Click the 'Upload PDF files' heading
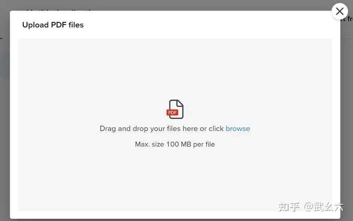This screenshot has height=221, width=353. (53, 25)
